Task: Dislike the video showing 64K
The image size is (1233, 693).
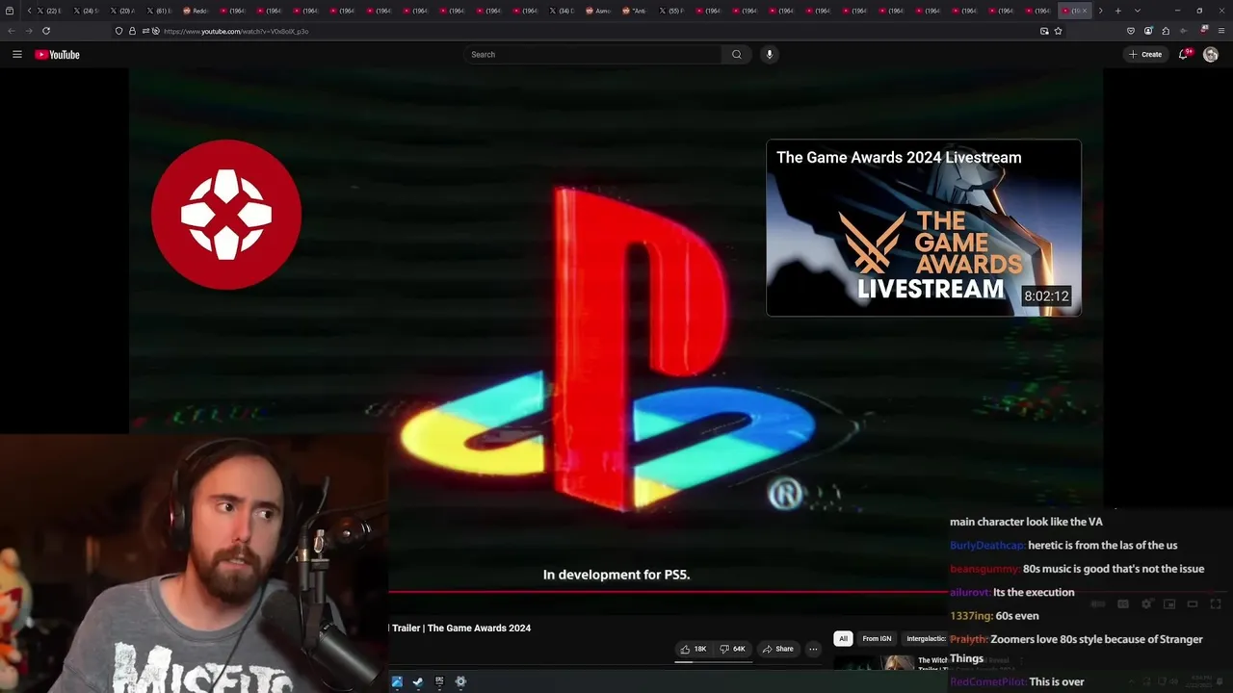Action: [x=733, y=649]
